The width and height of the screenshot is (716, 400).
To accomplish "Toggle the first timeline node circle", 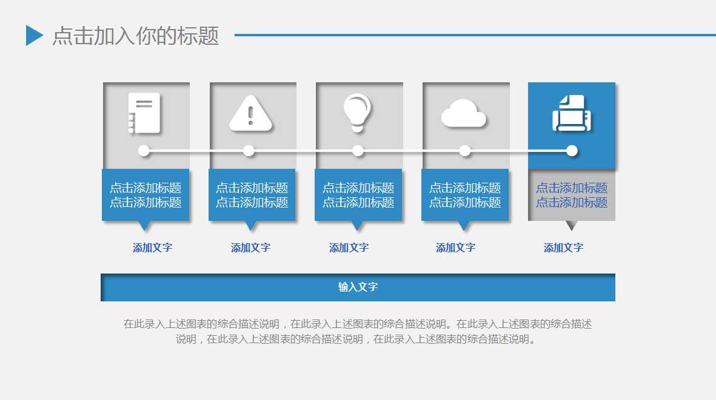I will coord(144,150).
